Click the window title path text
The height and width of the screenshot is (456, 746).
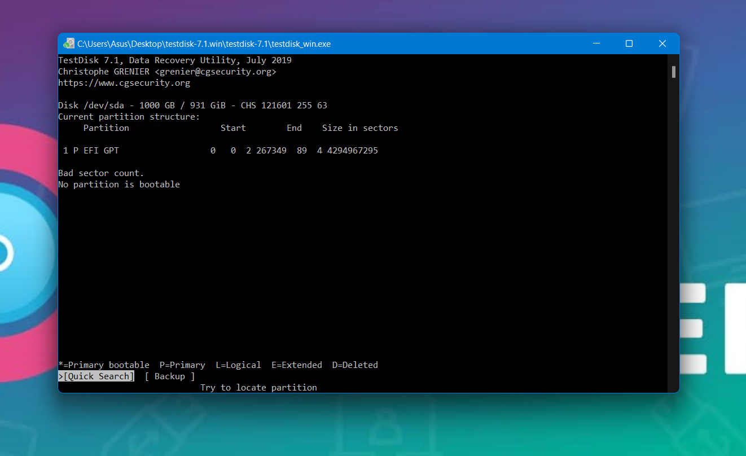click(204, 43)
